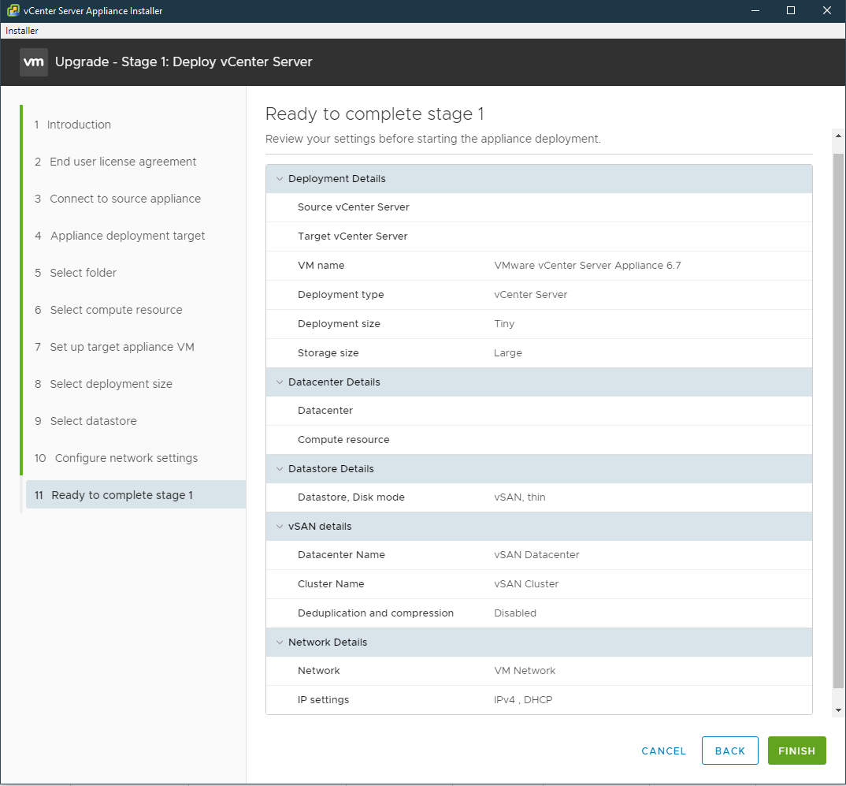Collapse the Deployment Details section

pos(280,178)
